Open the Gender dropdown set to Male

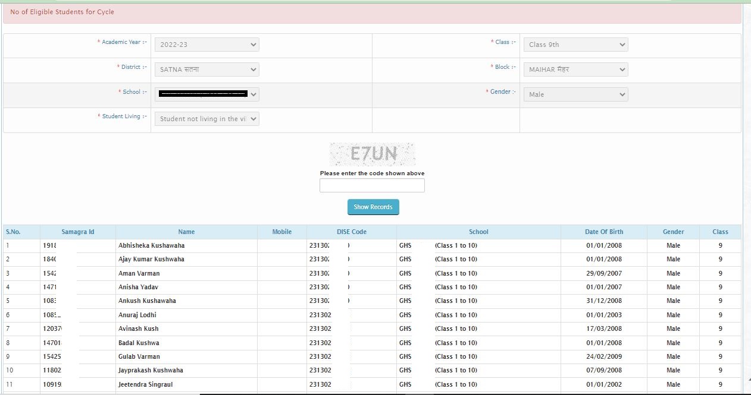pos(575,94)
